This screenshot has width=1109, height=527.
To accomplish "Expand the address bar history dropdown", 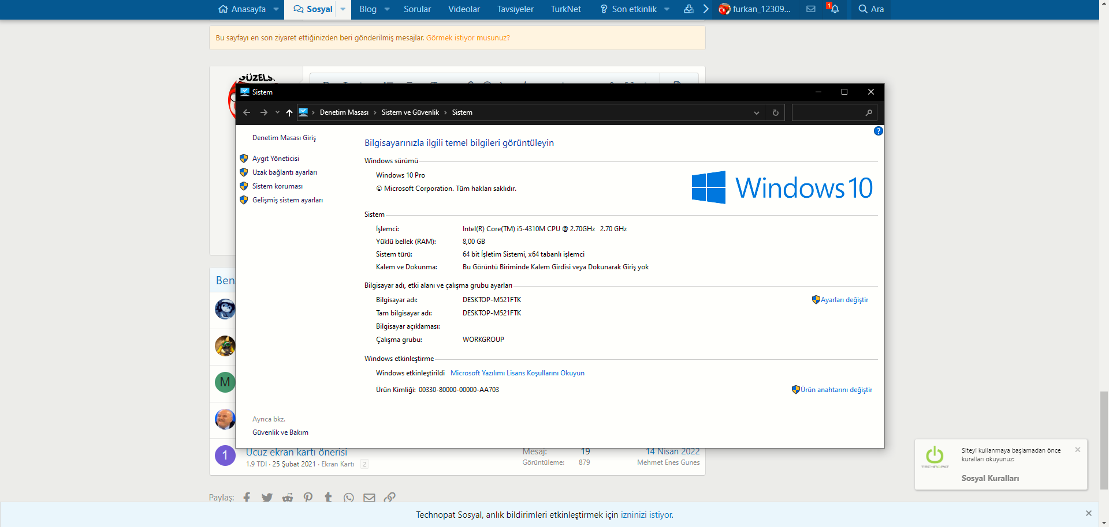I will (x=756, y=112).
